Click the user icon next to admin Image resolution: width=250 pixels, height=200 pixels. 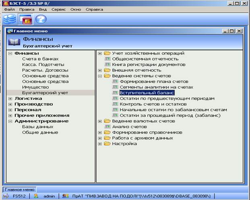36,196
